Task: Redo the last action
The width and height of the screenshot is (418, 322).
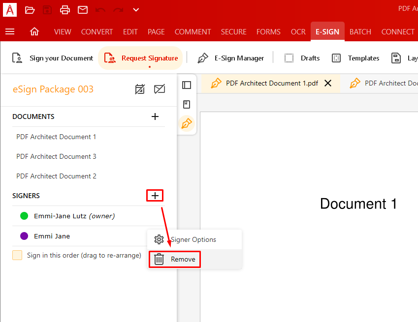Action: (118, 10)
